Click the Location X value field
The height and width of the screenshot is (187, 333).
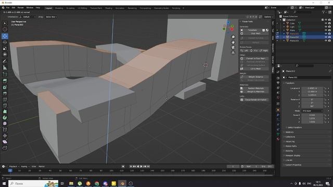(x=312, y=88)
